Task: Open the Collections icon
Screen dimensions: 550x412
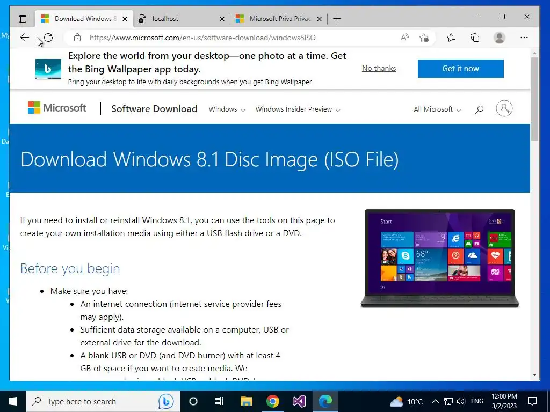Action: coord(475,38)
